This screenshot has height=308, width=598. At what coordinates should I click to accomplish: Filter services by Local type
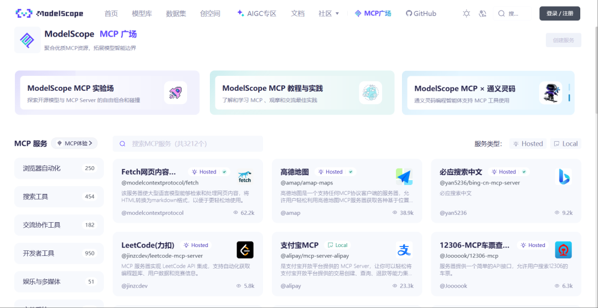pos(565,144)
